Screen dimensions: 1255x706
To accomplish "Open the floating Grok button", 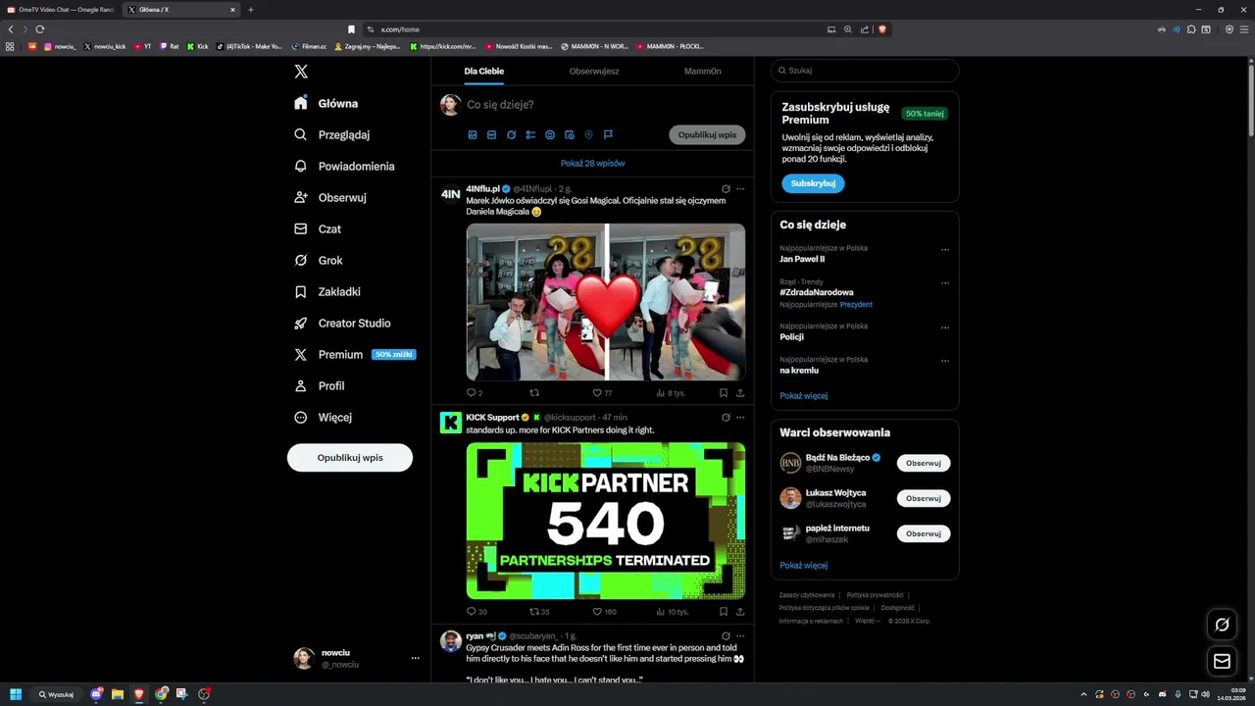I will click(1222, 625).
